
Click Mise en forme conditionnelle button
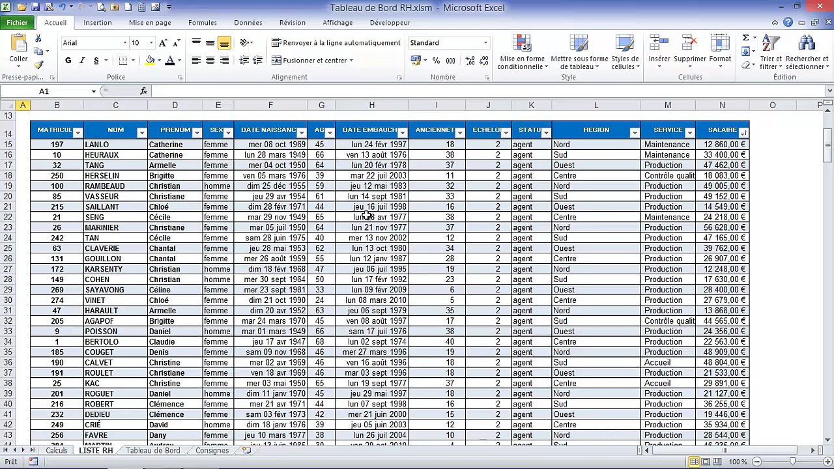point(522,52)
